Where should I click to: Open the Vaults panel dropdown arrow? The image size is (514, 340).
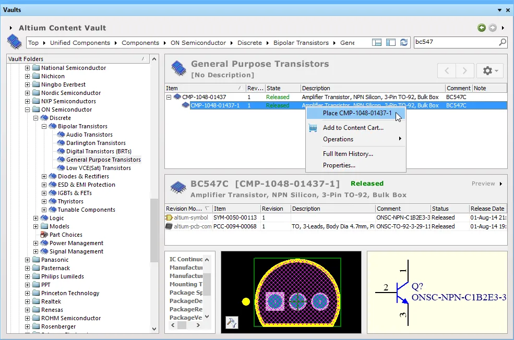click(499, 10)
